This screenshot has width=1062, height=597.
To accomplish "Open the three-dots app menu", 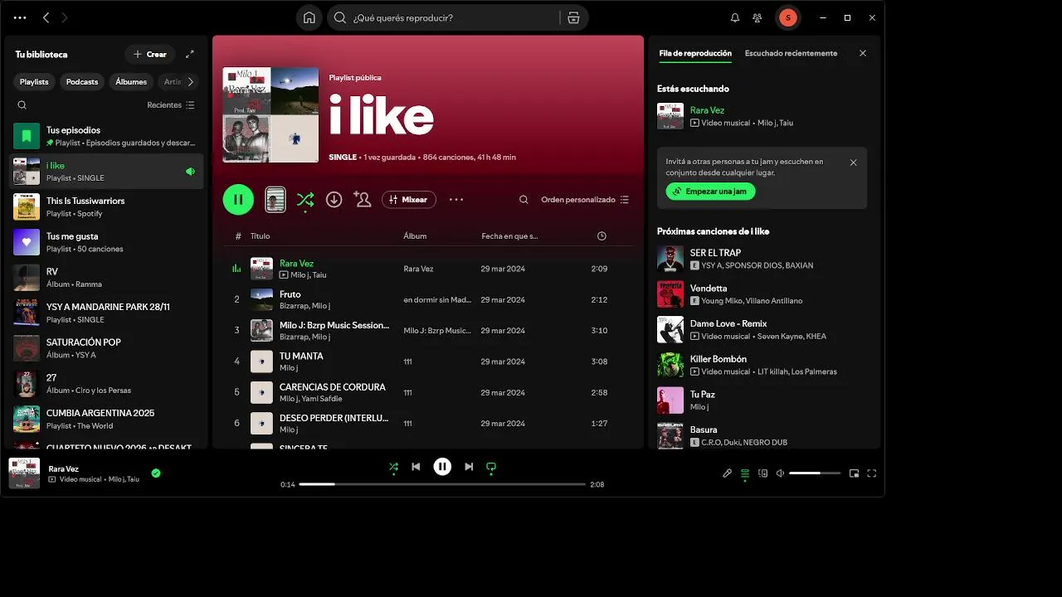I will tap(20, 17).
